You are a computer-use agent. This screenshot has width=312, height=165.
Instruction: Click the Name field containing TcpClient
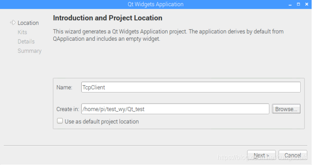coord(191,87)
